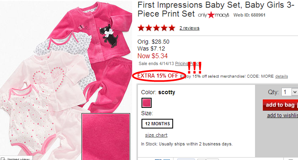This screenshot has width=298, height=160.
Task: Click the pink fabric swatch close-up thumbnail
Action: coord(106,137)
